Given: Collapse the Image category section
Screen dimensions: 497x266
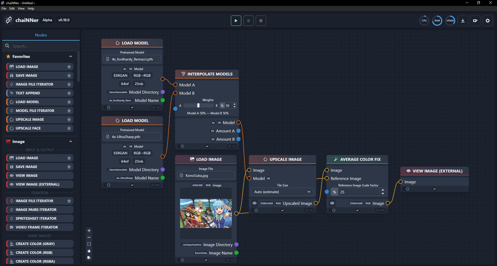Looking at the screenshot, I should pos(71,142).
